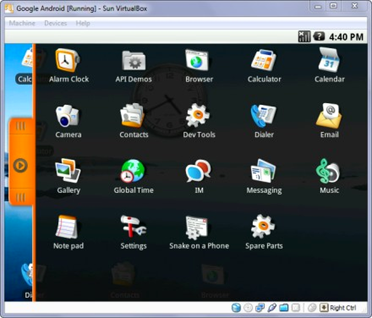Image resolution: width=372 pixels, height=318 pixels.
Task: Click the unknown battery status icon
Action: [319, 37]
